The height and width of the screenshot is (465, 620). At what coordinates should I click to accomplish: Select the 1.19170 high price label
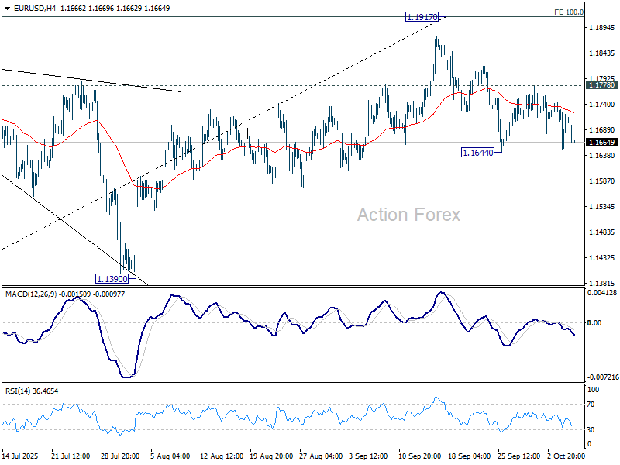pyautogui.click(x=422, y=17)
